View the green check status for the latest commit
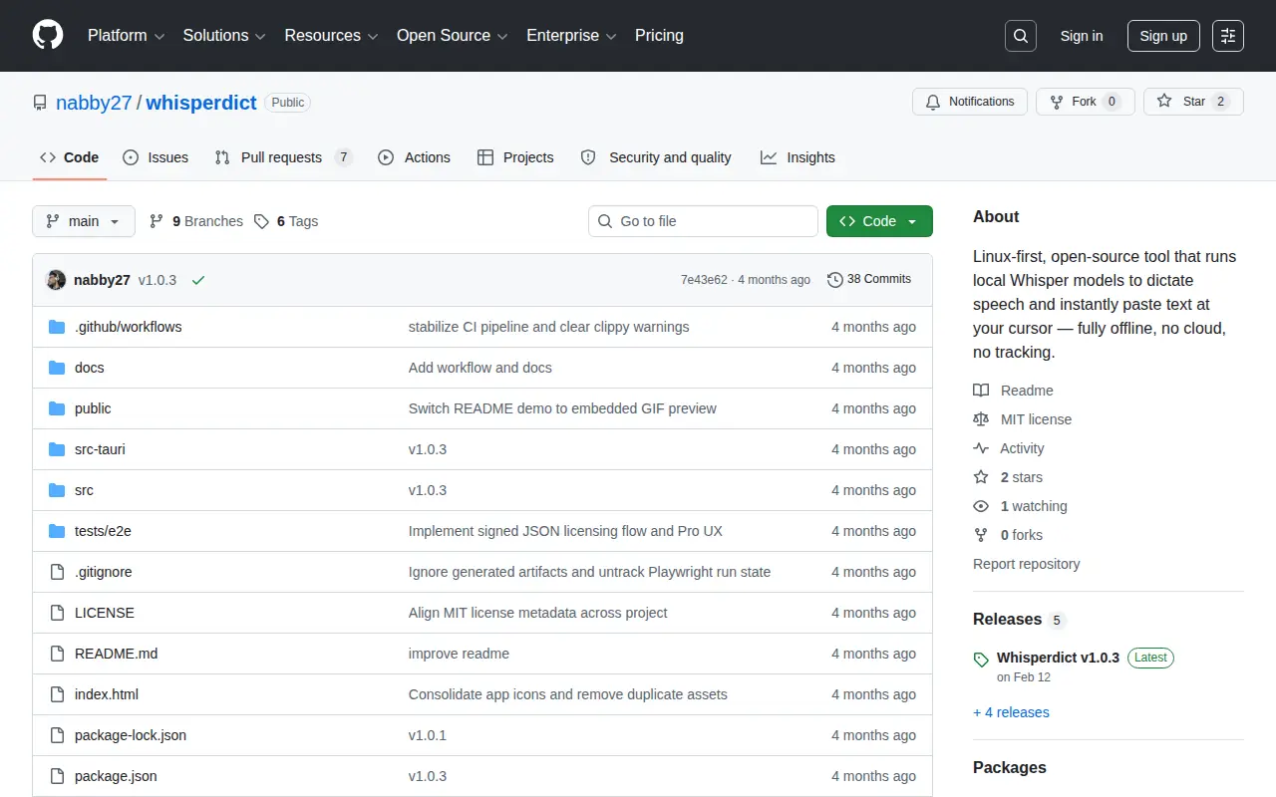The height and width of the screenshot is (797, 1276). [198, 280]
